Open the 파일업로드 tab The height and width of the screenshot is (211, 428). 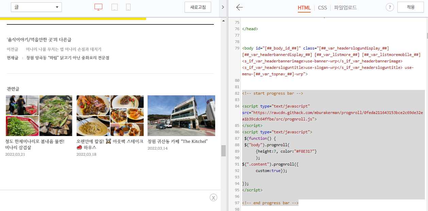pyautogui.click(x=345, y=7)
